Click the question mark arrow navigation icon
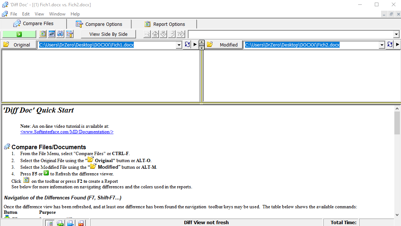Viewport: 401px width, 226px height. click(181, 34)
